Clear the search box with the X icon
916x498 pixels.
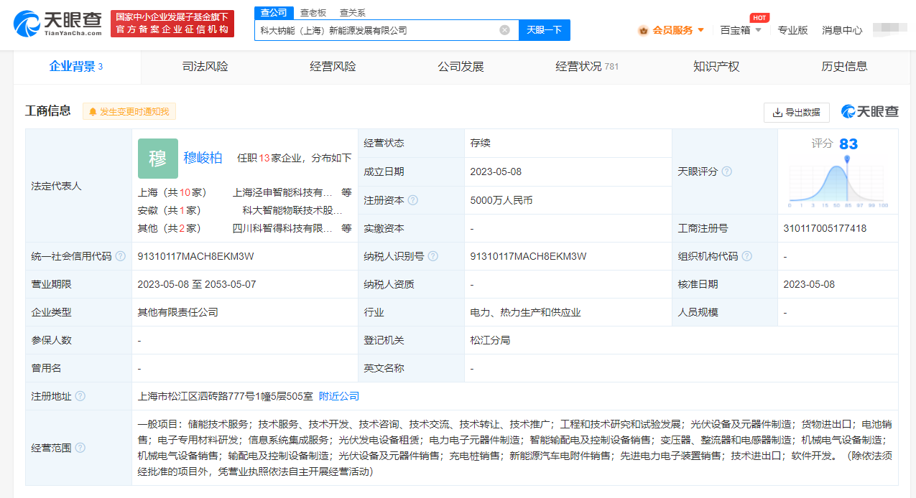pyautogui.click(x=504, y=30)
